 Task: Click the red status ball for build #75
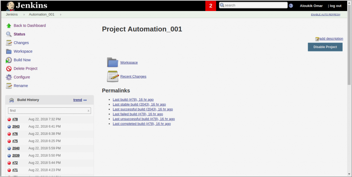(x=9, y=141)
